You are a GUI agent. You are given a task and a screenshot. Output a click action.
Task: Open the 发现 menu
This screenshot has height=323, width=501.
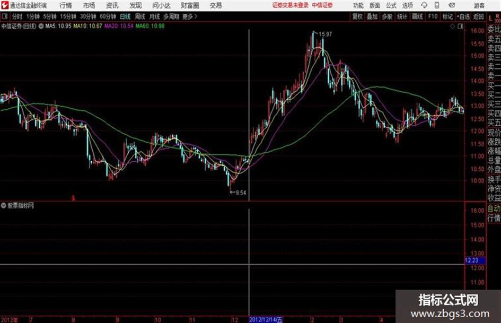136,5
